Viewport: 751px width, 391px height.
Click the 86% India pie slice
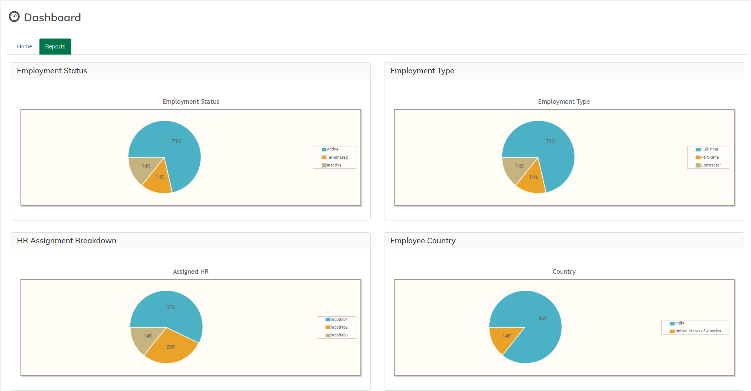[542, 319]
